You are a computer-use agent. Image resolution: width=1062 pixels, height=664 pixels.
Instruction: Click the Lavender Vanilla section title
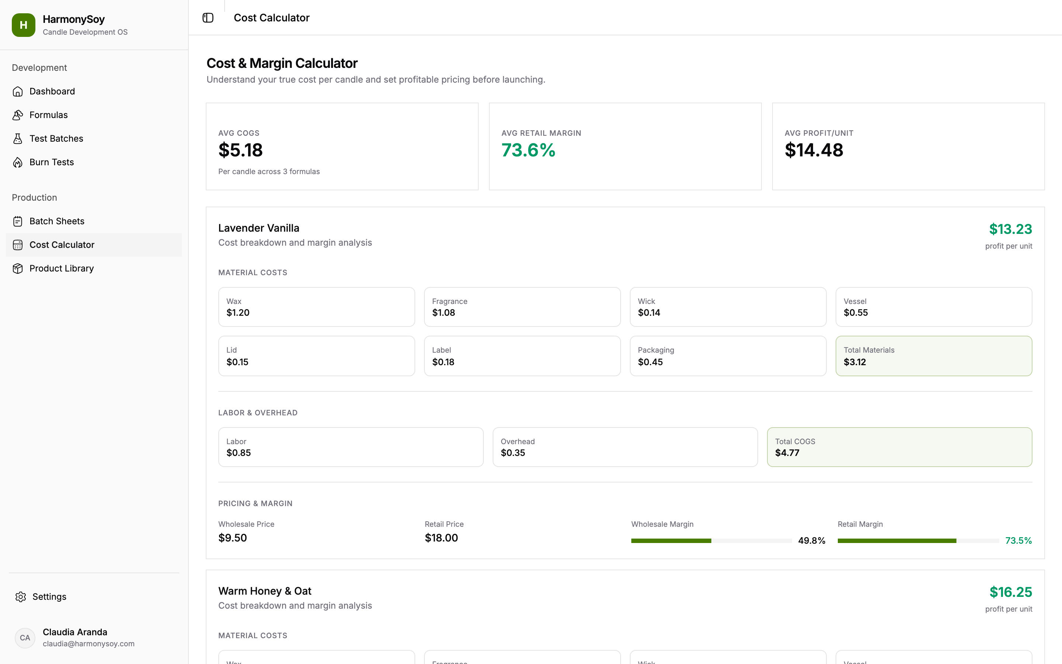click(258, 228)
